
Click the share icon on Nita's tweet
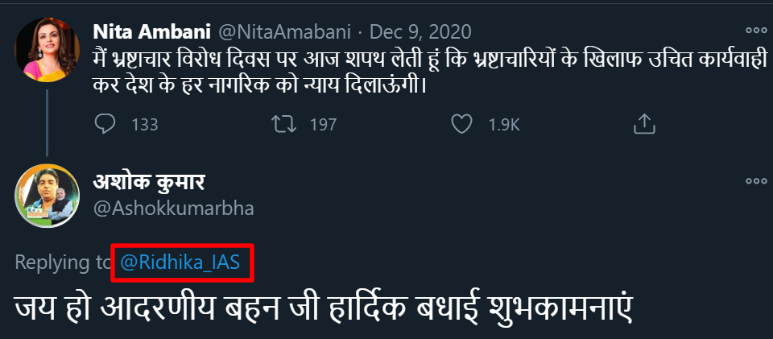643,124
